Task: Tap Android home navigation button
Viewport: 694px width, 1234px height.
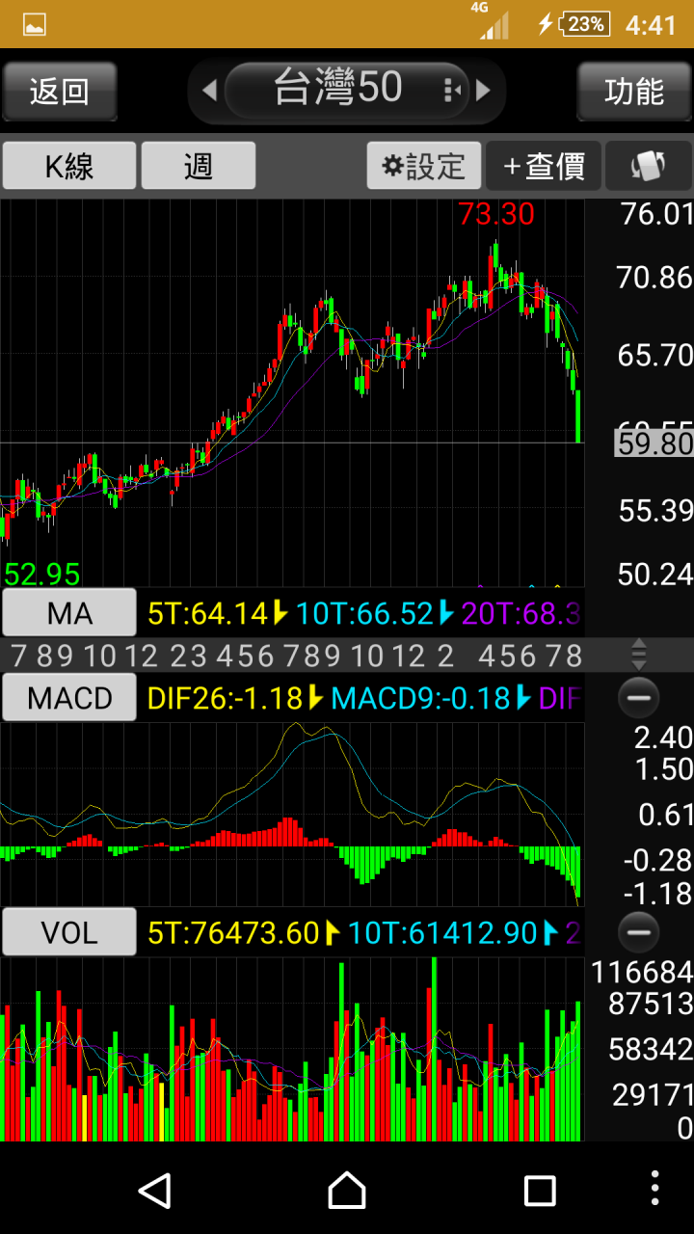Action: [x=347, y=1191]
